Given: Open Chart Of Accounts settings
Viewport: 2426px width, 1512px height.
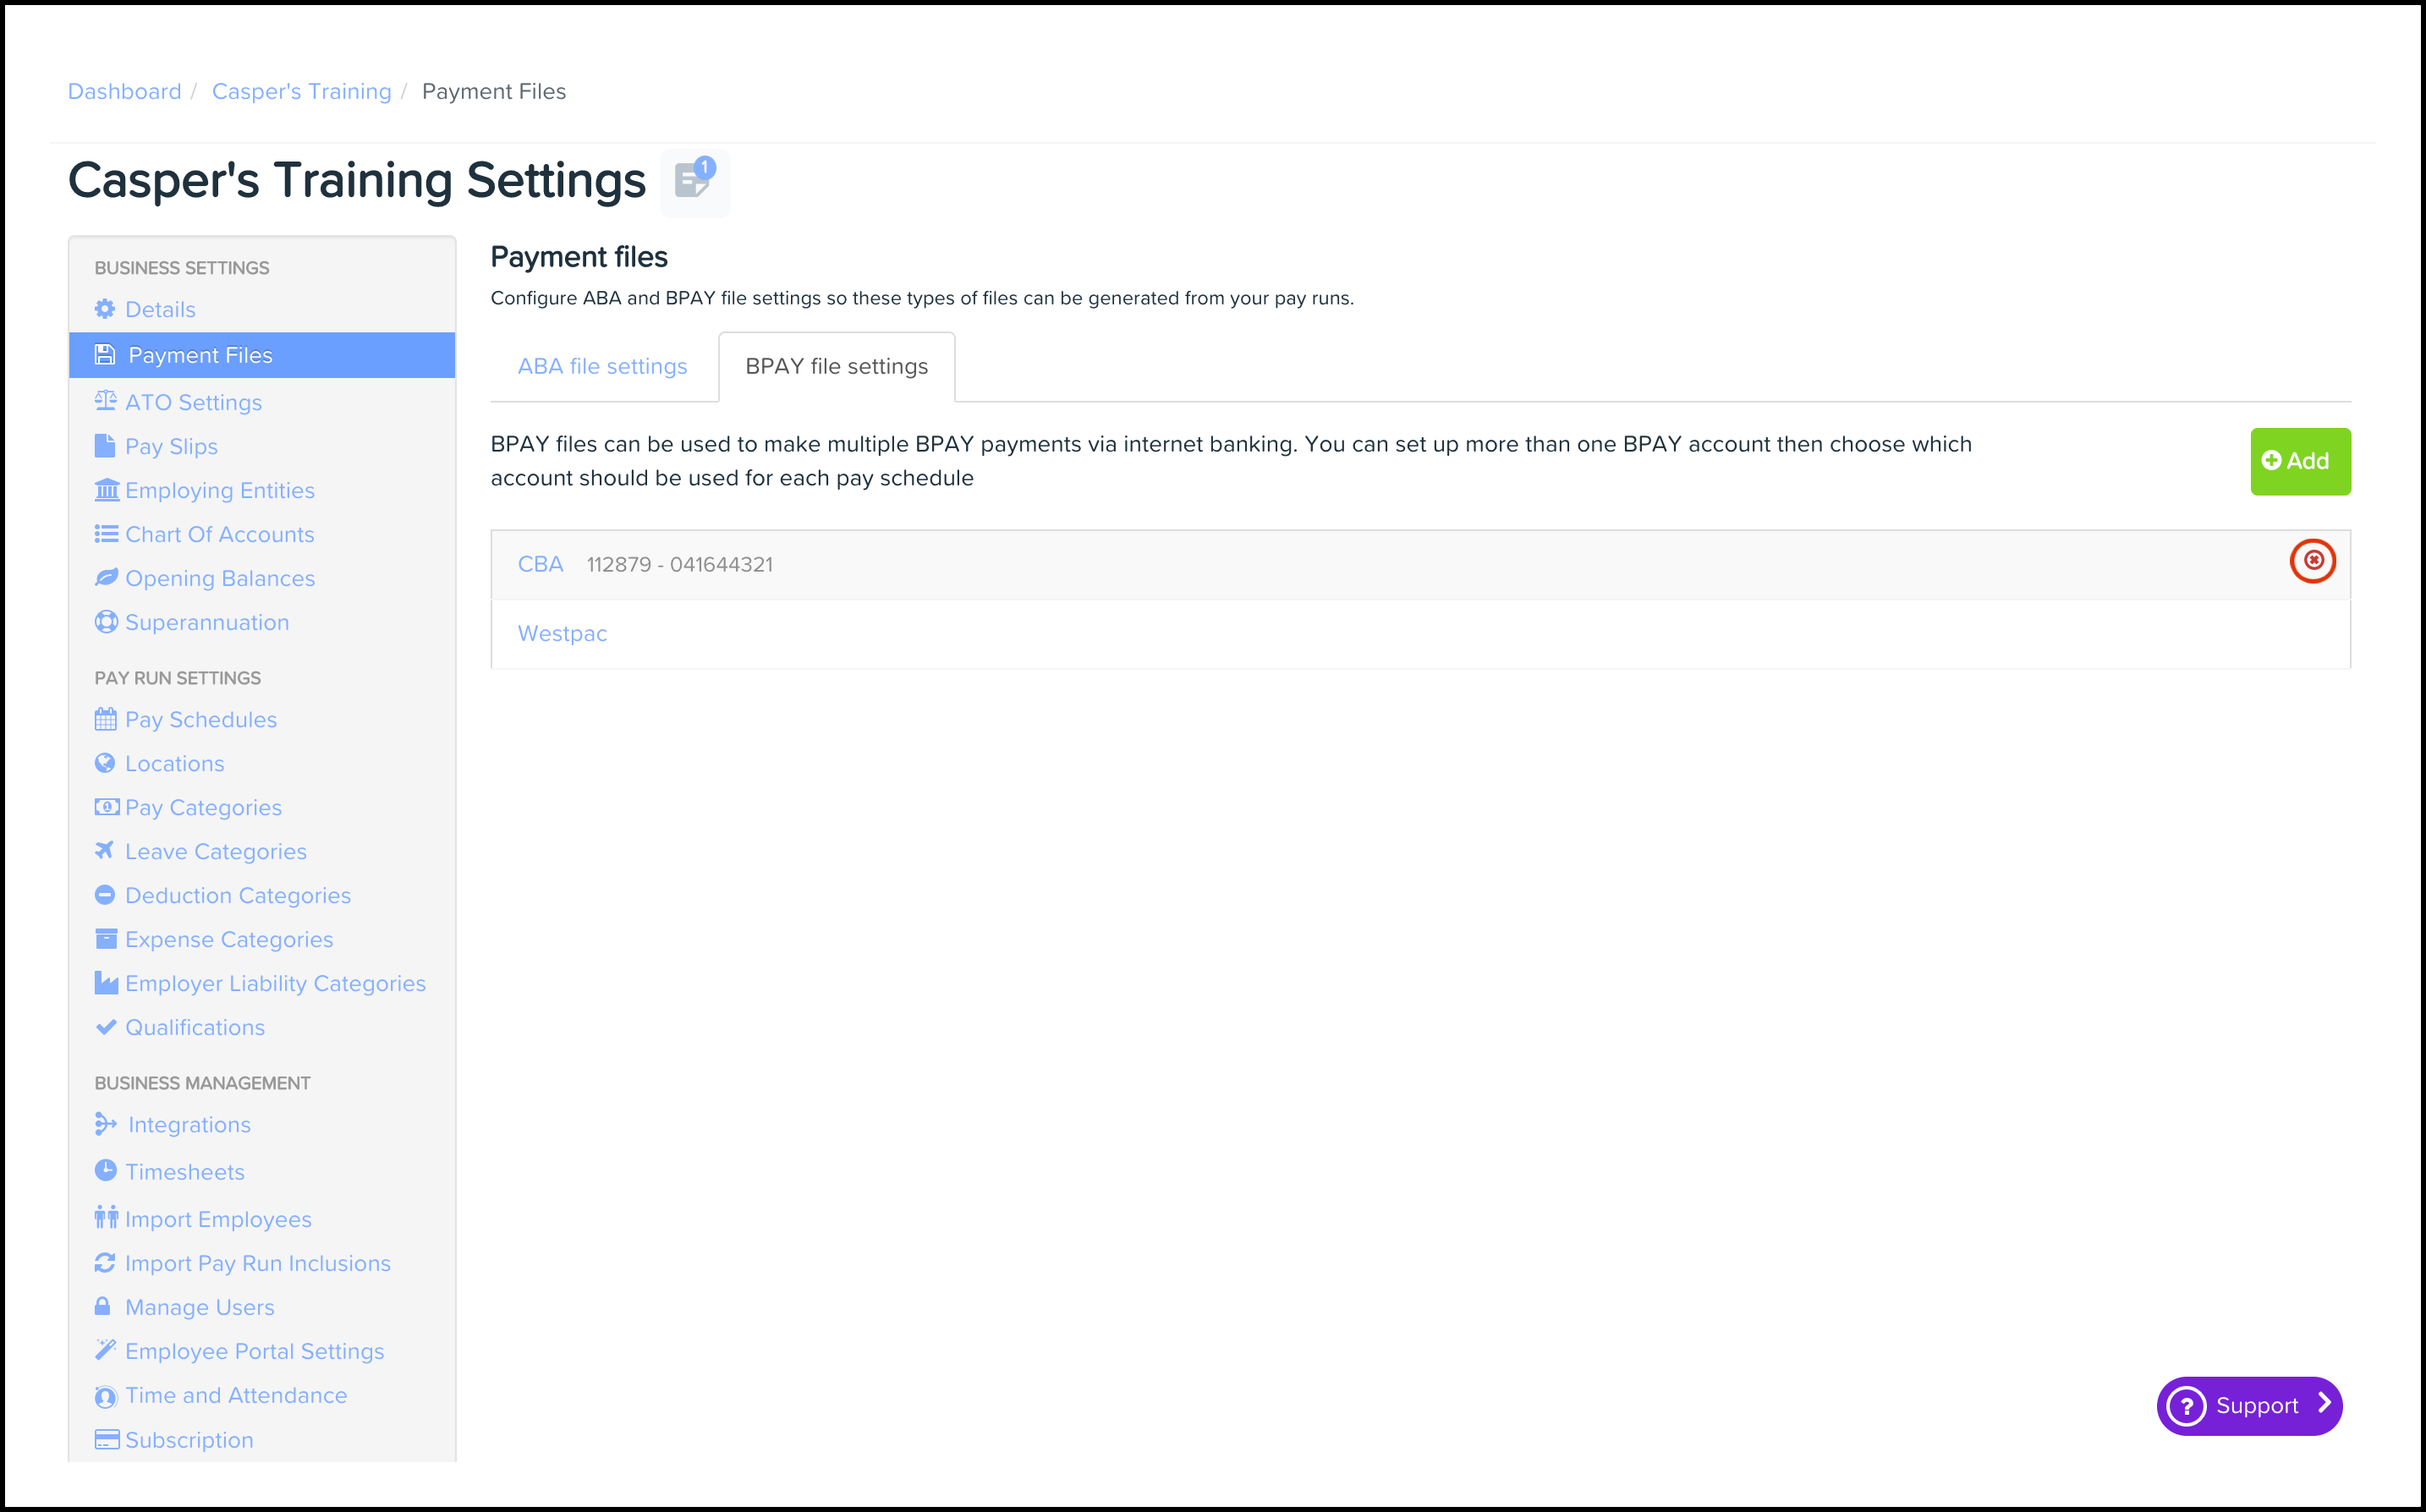Looking at the screenshot, I should point(219,534).
